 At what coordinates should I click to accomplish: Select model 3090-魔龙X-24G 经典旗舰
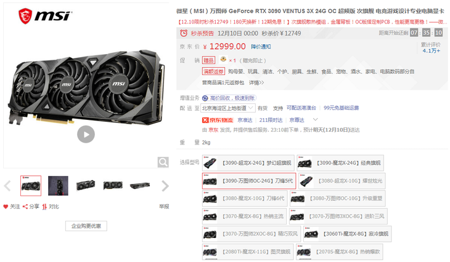click(x=340, y=163)
